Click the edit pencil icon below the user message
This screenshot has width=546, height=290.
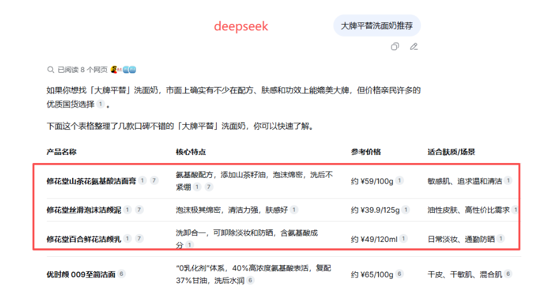414,47
